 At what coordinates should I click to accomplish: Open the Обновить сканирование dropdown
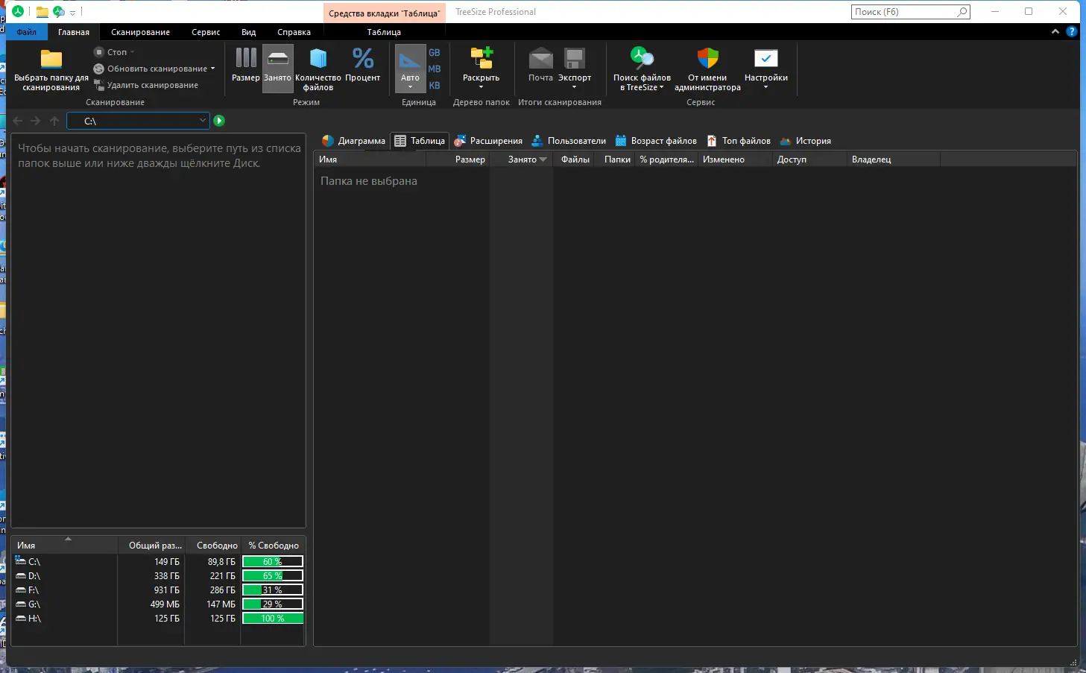point(213,69)
